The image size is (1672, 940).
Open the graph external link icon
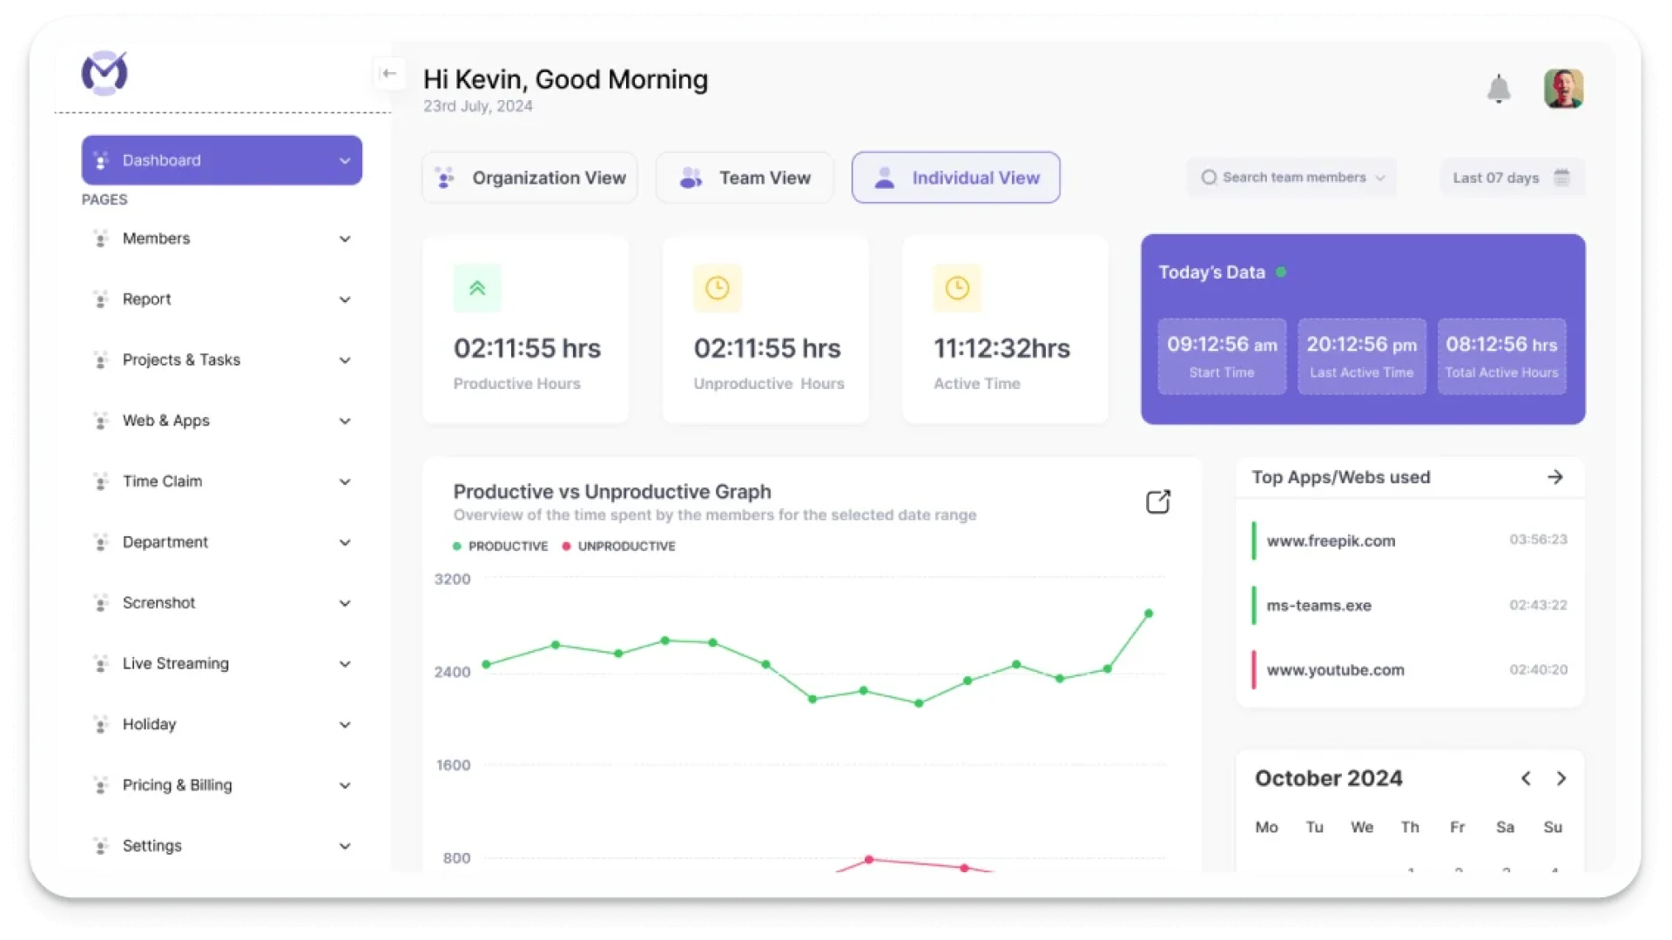[1157, 501]
